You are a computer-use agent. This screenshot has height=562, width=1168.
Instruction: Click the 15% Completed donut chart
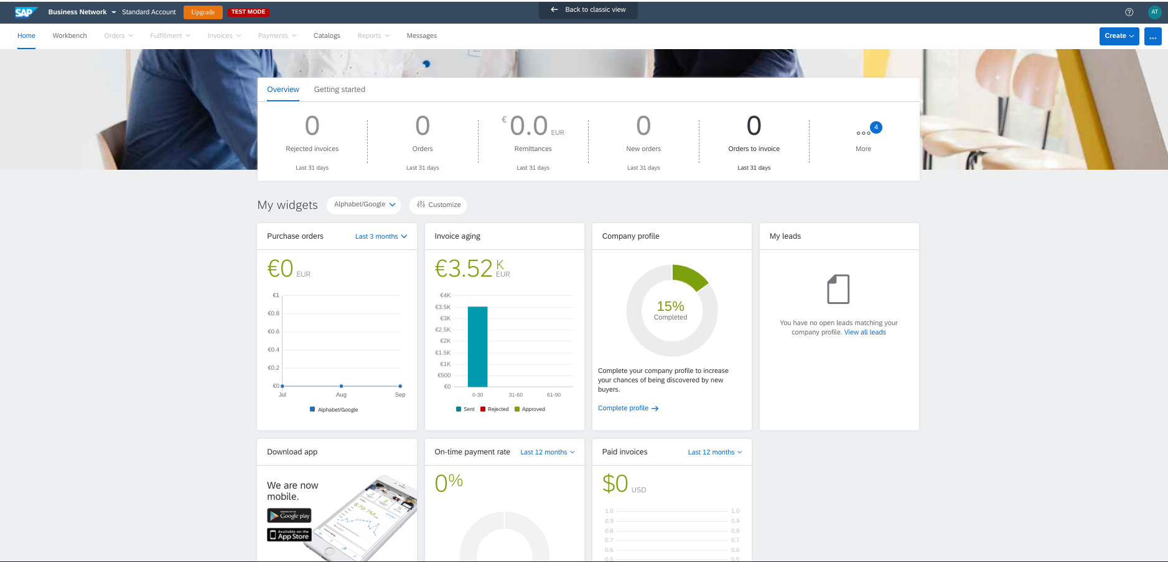(x=671, y=310)
